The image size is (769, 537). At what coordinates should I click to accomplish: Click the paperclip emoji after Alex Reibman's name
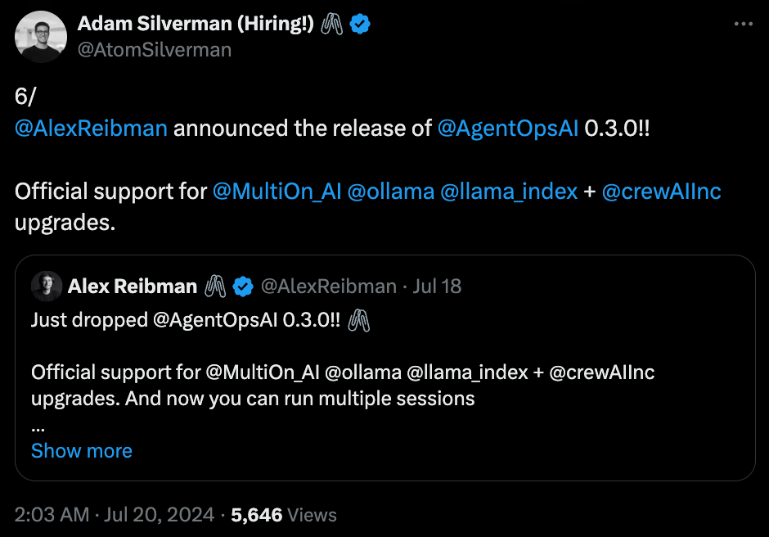[215, 287]
